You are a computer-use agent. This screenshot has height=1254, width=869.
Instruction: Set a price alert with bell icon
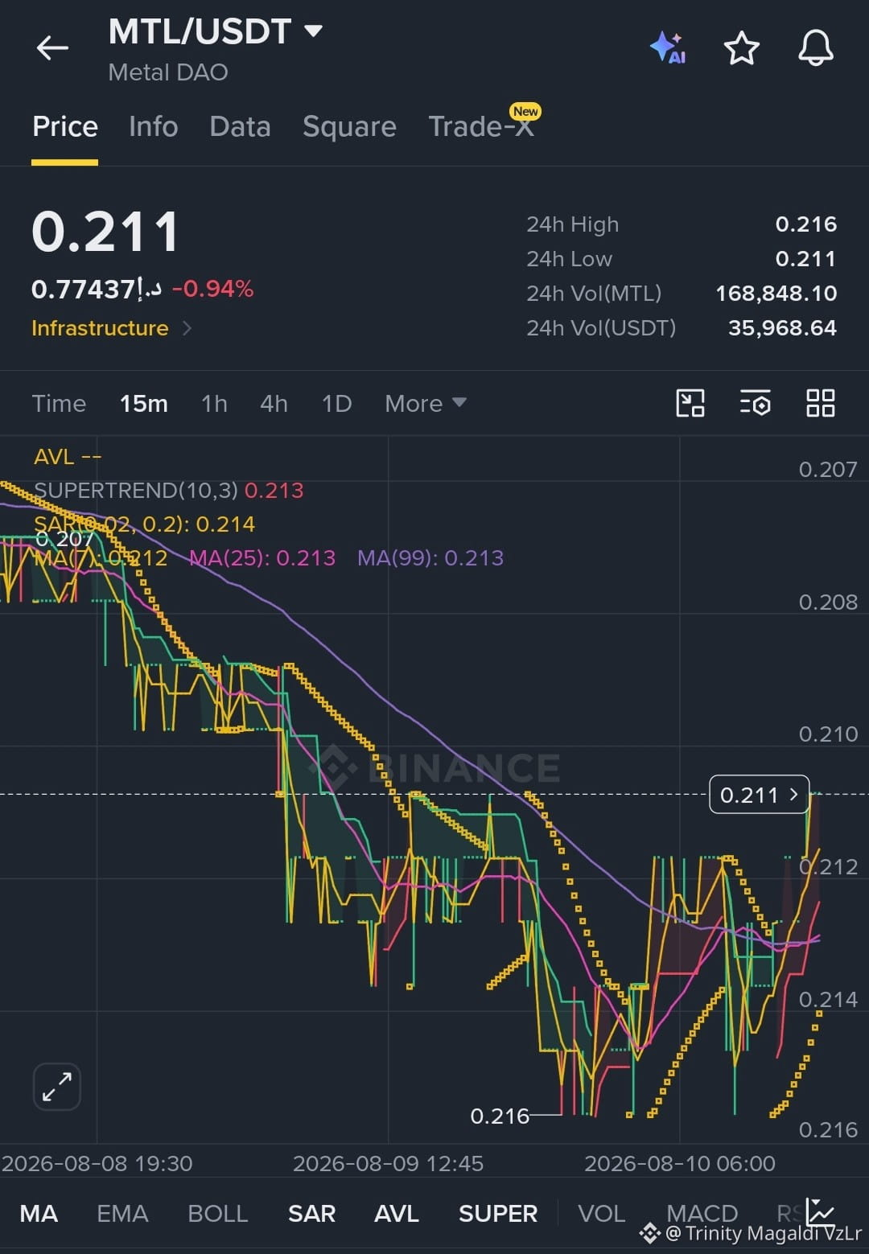tap(815, 48)
